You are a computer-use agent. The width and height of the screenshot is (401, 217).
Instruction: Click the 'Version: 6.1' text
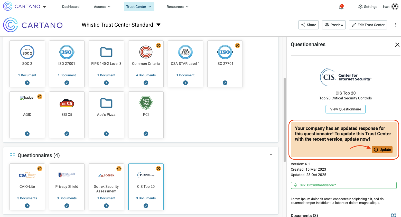tap(300, 164)
